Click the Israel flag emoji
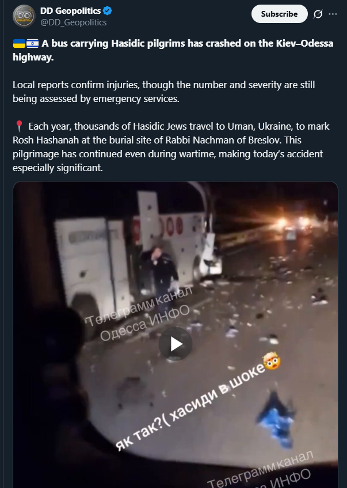This screenshot has width=347, height=488. click(32, 43)
